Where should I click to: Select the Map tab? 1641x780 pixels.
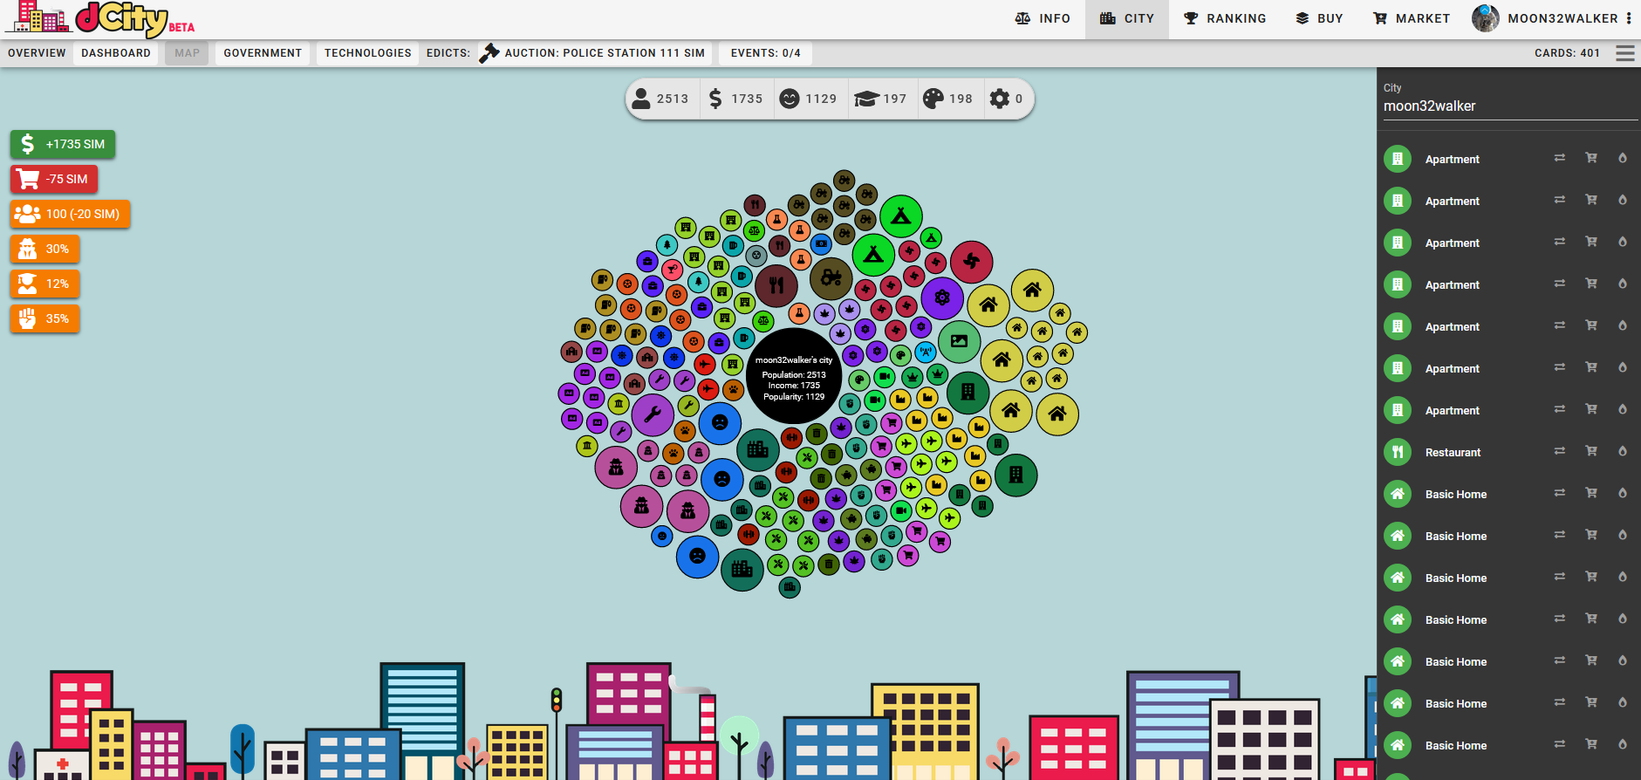pos(187,53)
